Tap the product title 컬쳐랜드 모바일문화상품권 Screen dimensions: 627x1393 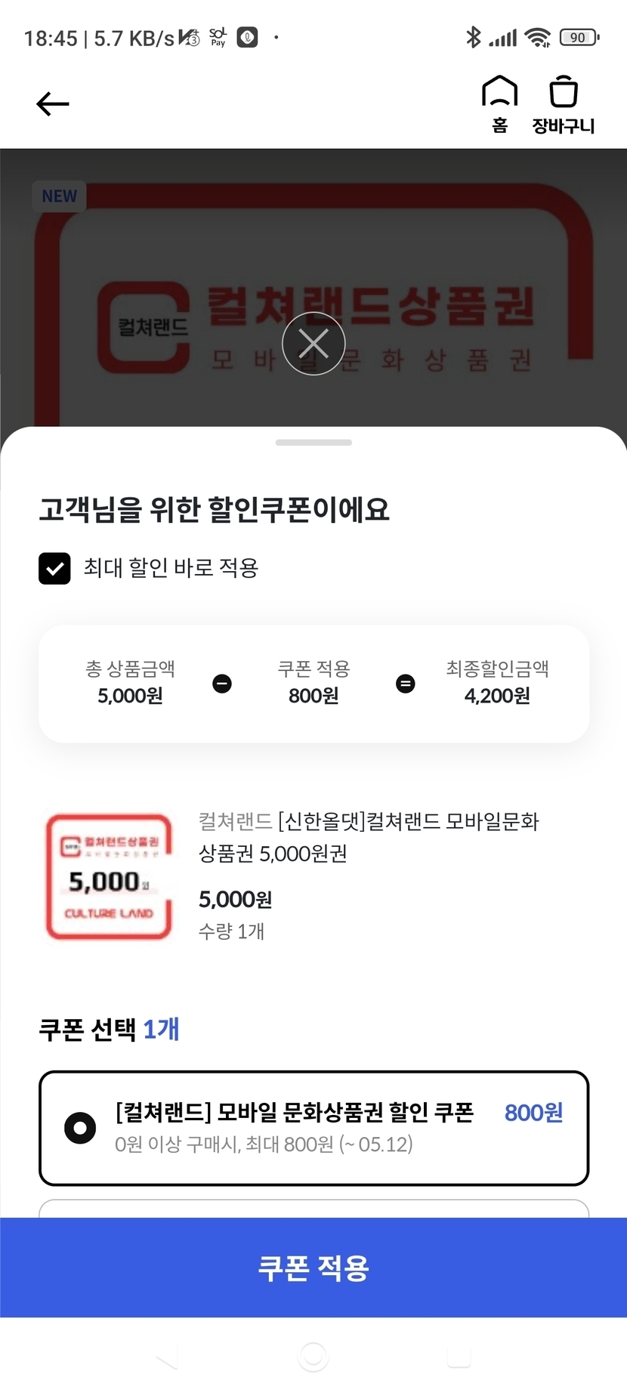point(369,837)
